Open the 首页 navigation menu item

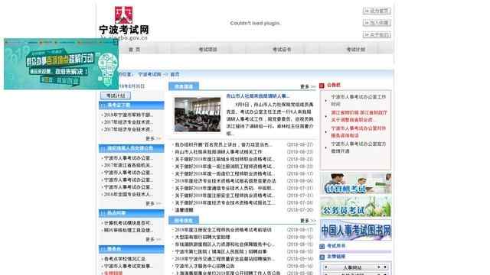(135, 49)
